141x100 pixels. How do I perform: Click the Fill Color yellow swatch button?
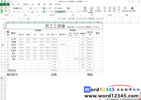28,12
